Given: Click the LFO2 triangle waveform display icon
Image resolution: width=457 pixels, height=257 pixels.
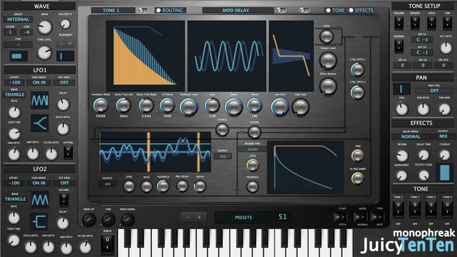Looking at the screenshot, I should point(40,199).
